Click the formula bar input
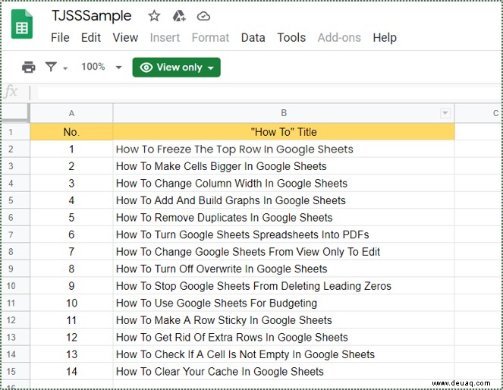 [x=269, y=93]
